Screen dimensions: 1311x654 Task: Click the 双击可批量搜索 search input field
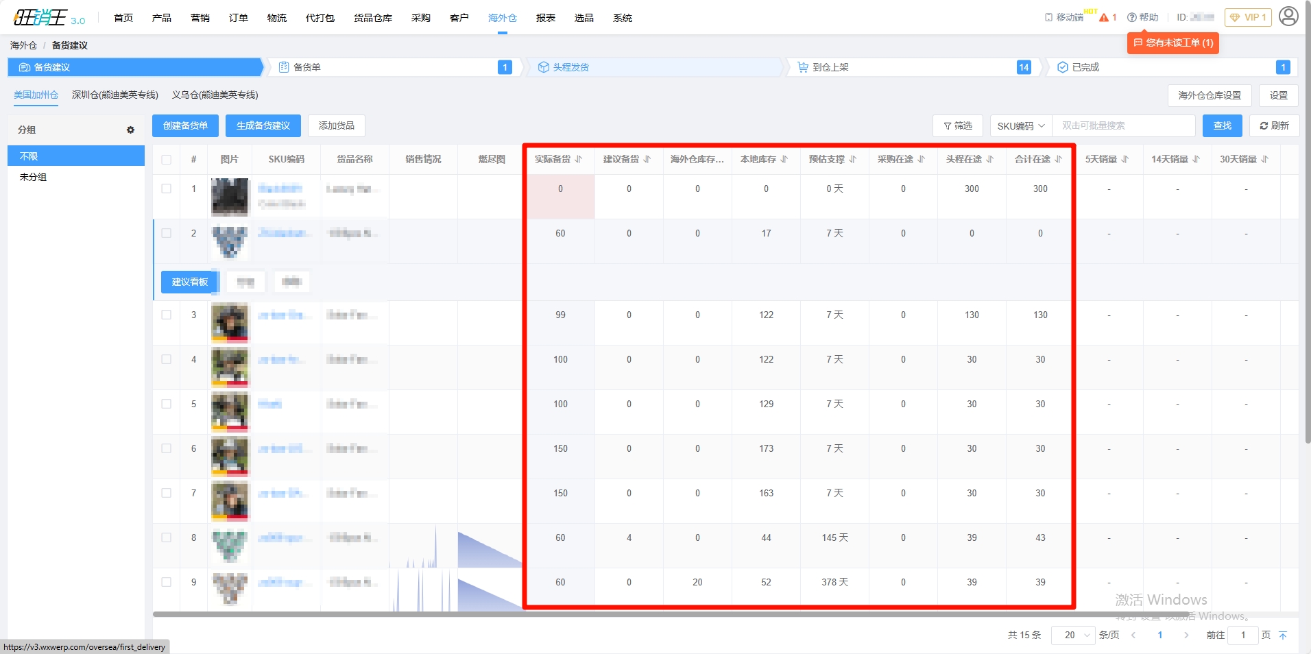1123,126
